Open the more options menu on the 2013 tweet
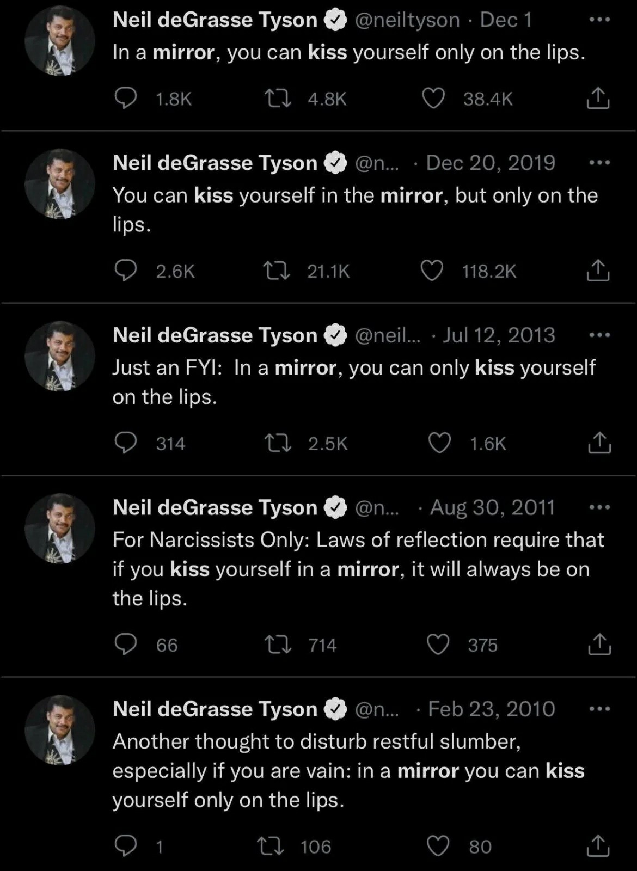Image resolution: width=637 pixels, height=871 pixels. pyautogui.click(x=599, y=334)
